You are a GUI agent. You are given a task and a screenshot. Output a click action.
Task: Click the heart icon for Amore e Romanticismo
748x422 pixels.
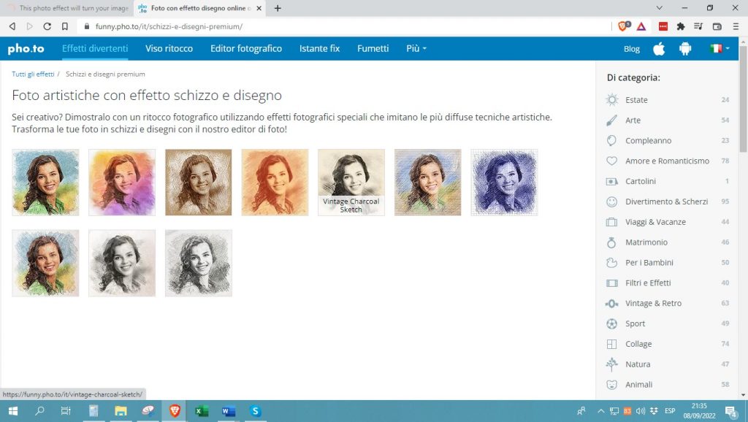(611, 161)
